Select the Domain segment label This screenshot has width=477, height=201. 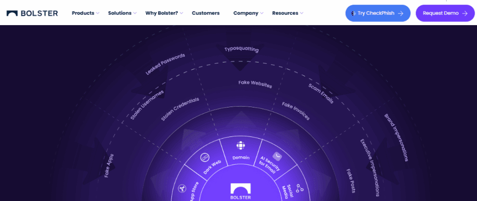(241, 158)
